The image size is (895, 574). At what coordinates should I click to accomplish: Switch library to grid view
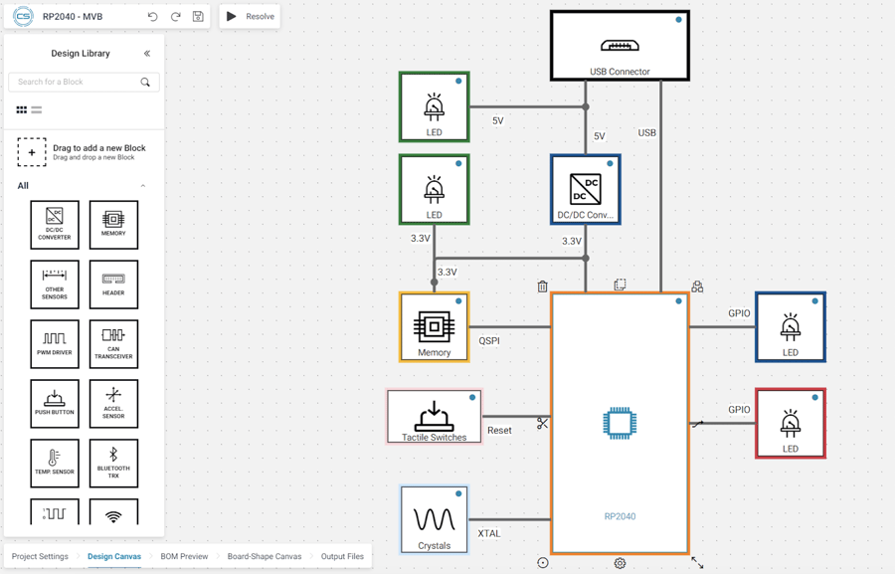(x=22, y=109)
